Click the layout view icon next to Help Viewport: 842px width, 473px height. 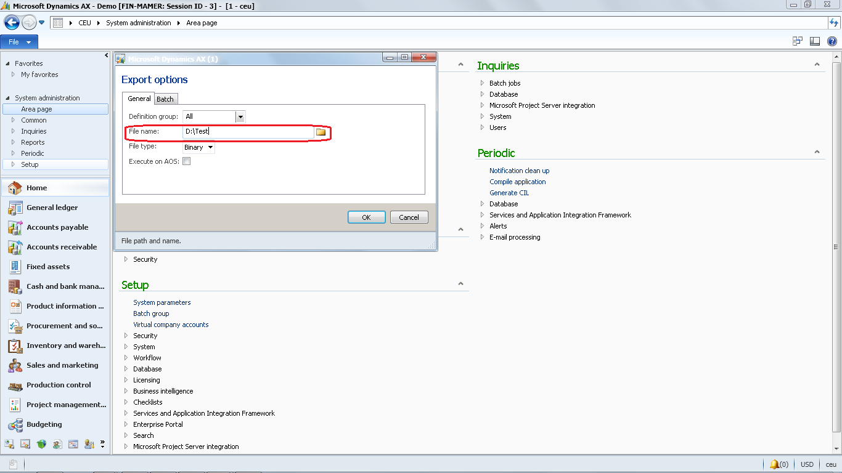tap(815, 41)
